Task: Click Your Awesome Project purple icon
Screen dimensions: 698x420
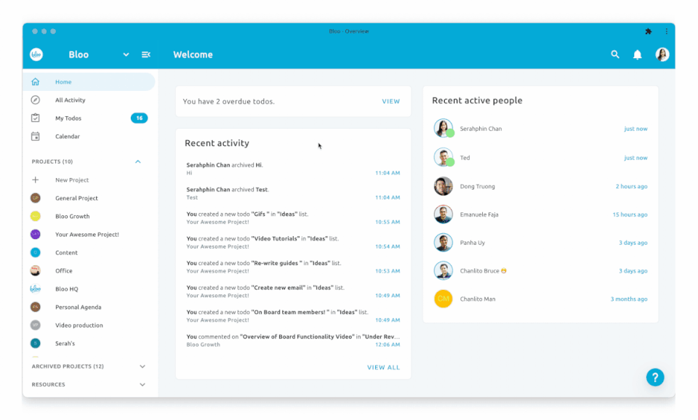Action: tap(35, 235)
